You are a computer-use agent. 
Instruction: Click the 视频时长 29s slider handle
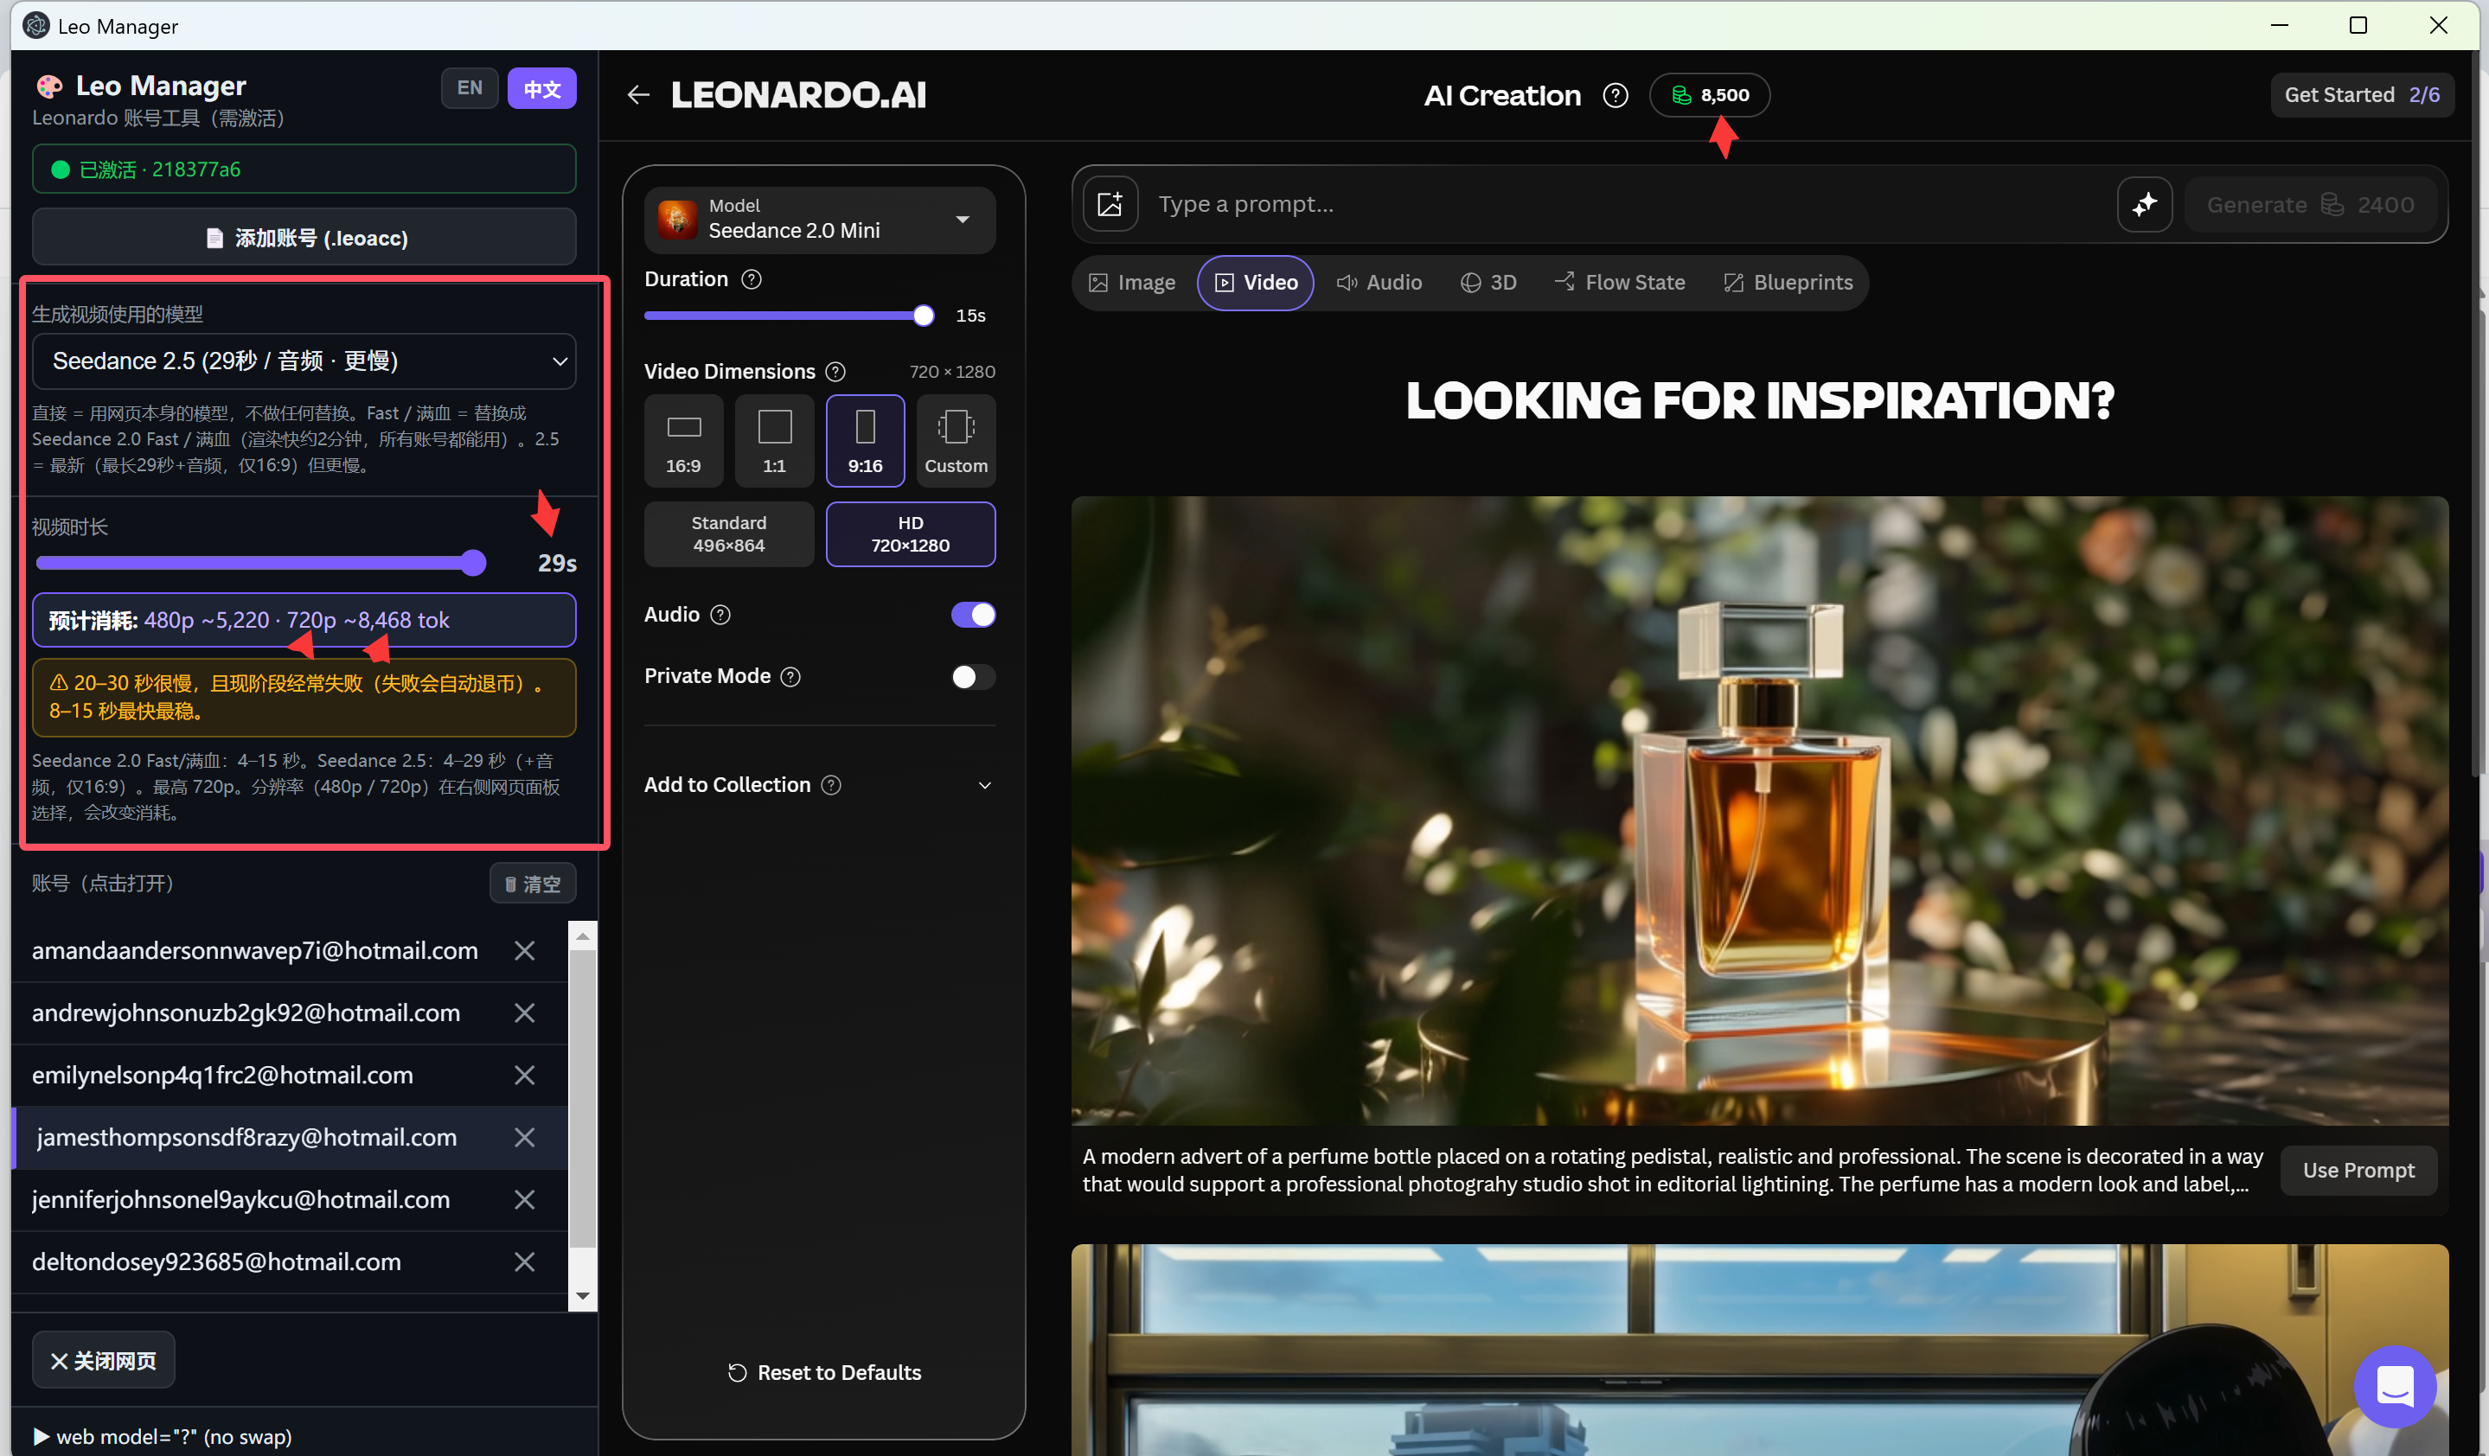(473, 563)
